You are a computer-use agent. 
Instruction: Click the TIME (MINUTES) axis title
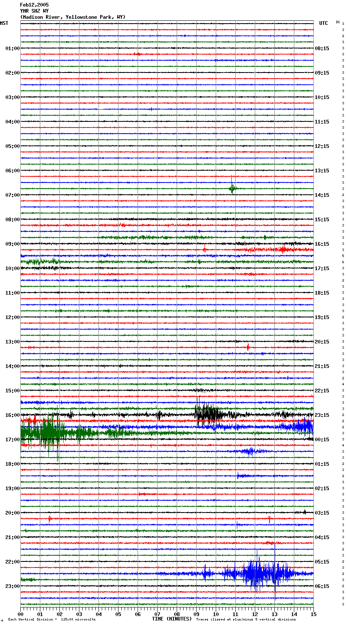(x=172, y=619)
